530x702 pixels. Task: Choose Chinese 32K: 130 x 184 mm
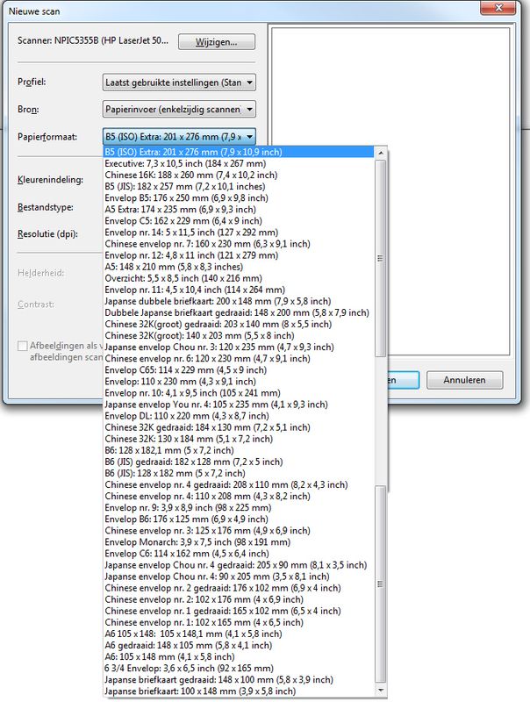tap(239, 439)
